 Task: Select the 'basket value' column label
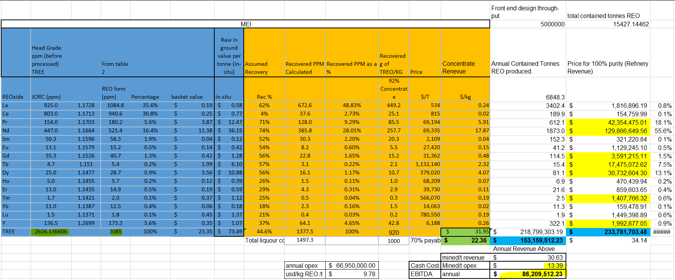[x=187, y=97]
